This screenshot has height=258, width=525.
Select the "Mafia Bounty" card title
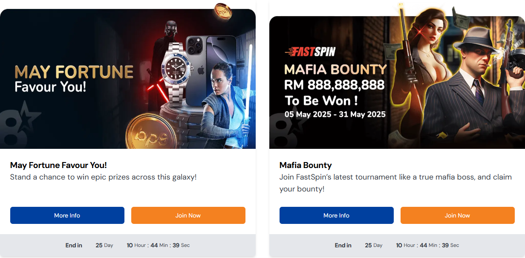pos(306,165)
